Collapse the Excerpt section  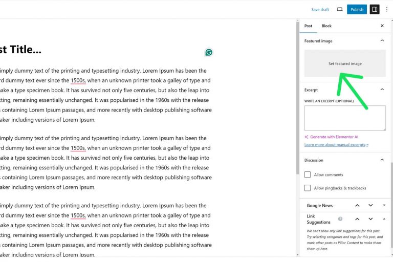click(382, 90)
